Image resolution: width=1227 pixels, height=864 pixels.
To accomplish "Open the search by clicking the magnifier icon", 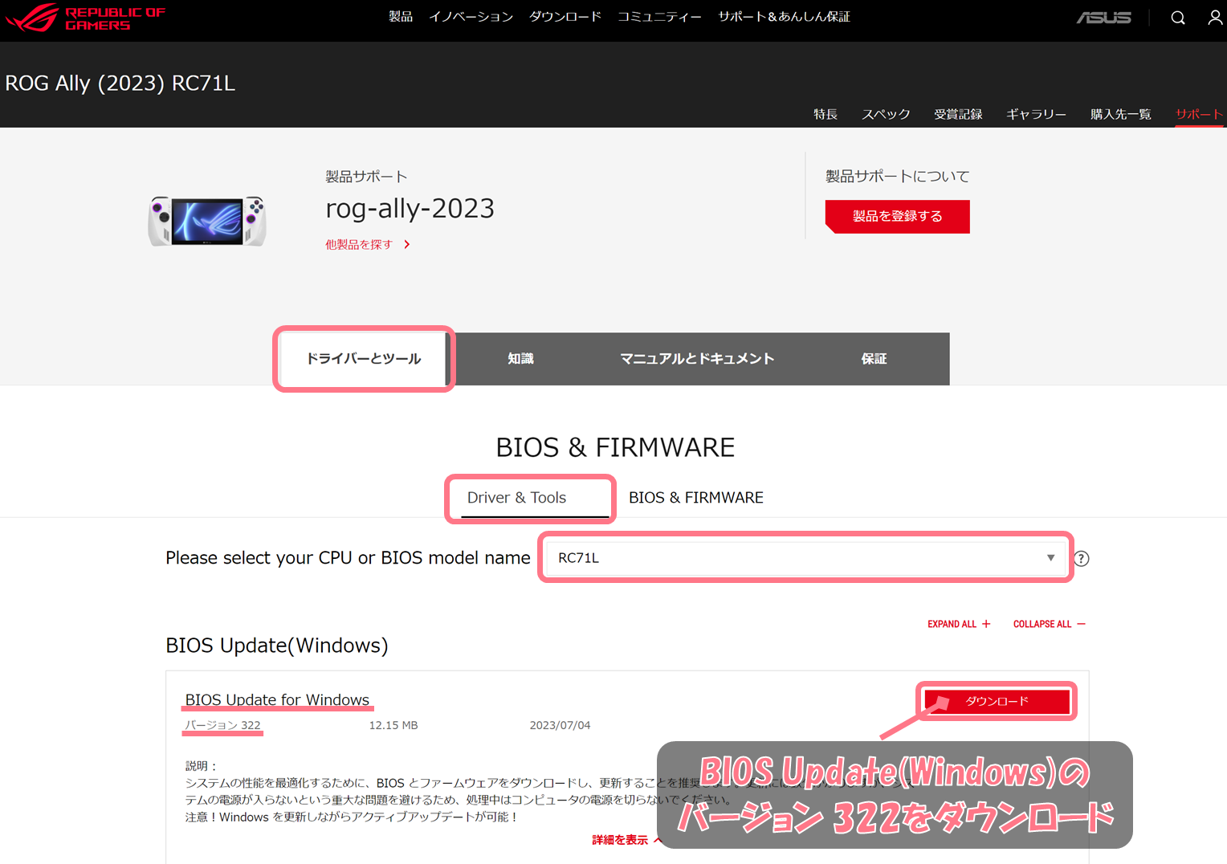I will 1177,17.
